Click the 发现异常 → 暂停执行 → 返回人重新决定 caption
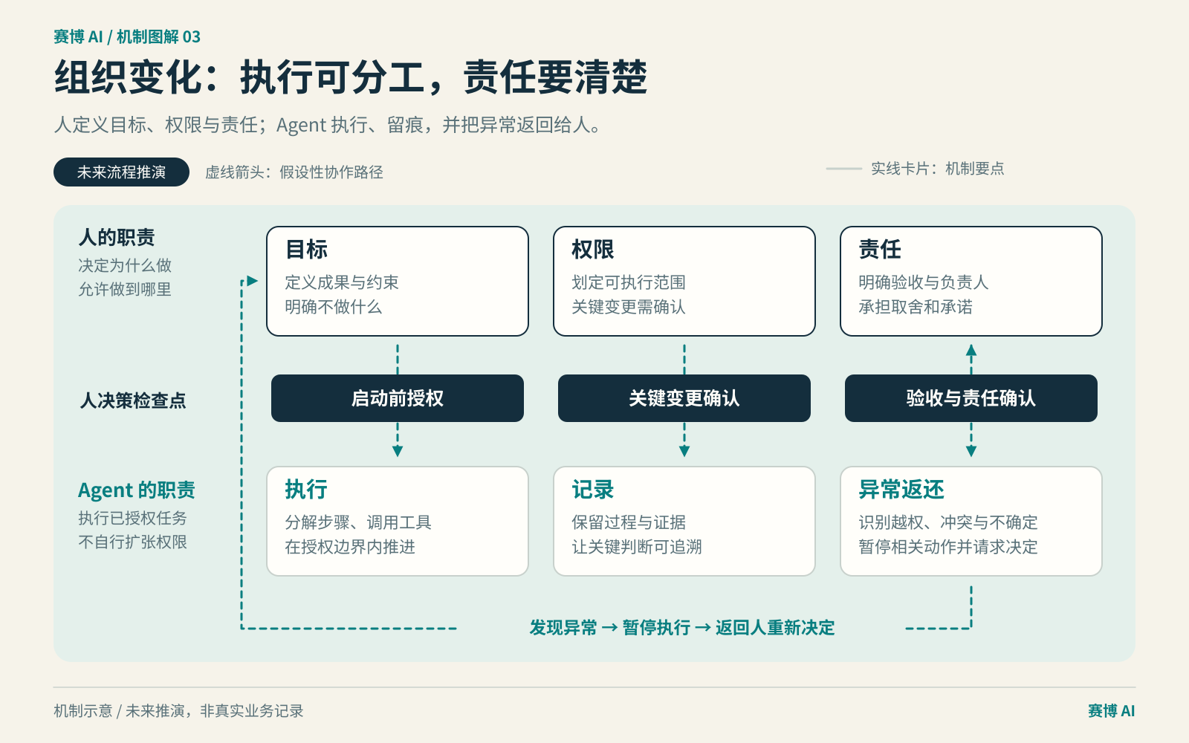The image size is (1189, 743). (681, 628)
